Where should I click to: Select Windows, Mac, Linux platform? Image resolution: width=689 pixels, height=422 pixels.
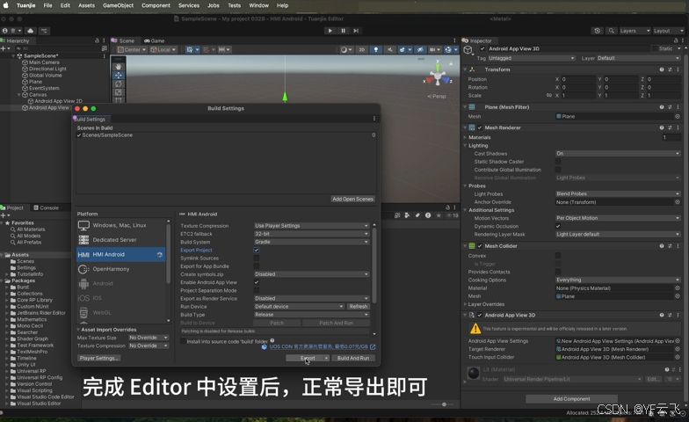pos(121,225)
